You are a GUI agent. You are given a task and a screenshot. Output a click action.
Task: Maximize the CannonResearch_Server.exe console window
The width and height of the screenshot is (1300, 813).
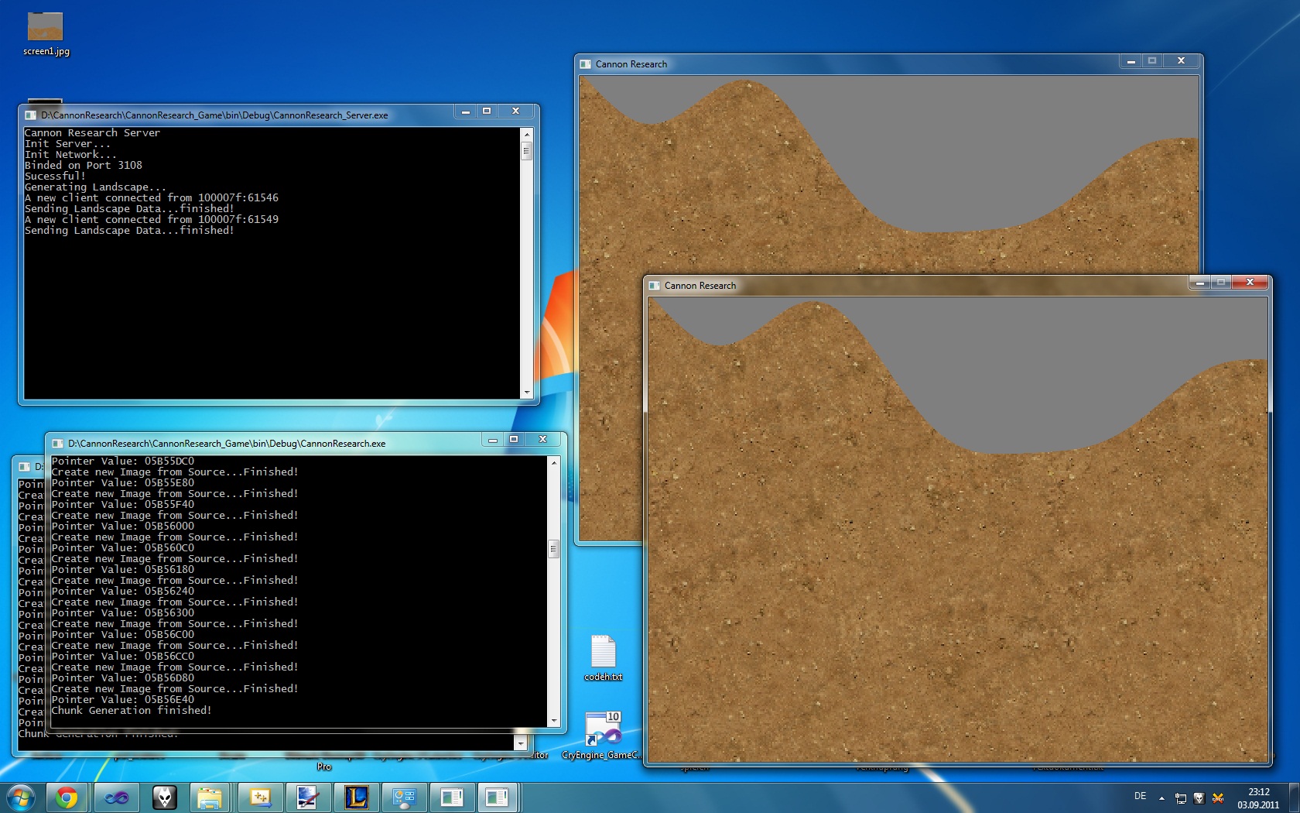coord(487,111)
